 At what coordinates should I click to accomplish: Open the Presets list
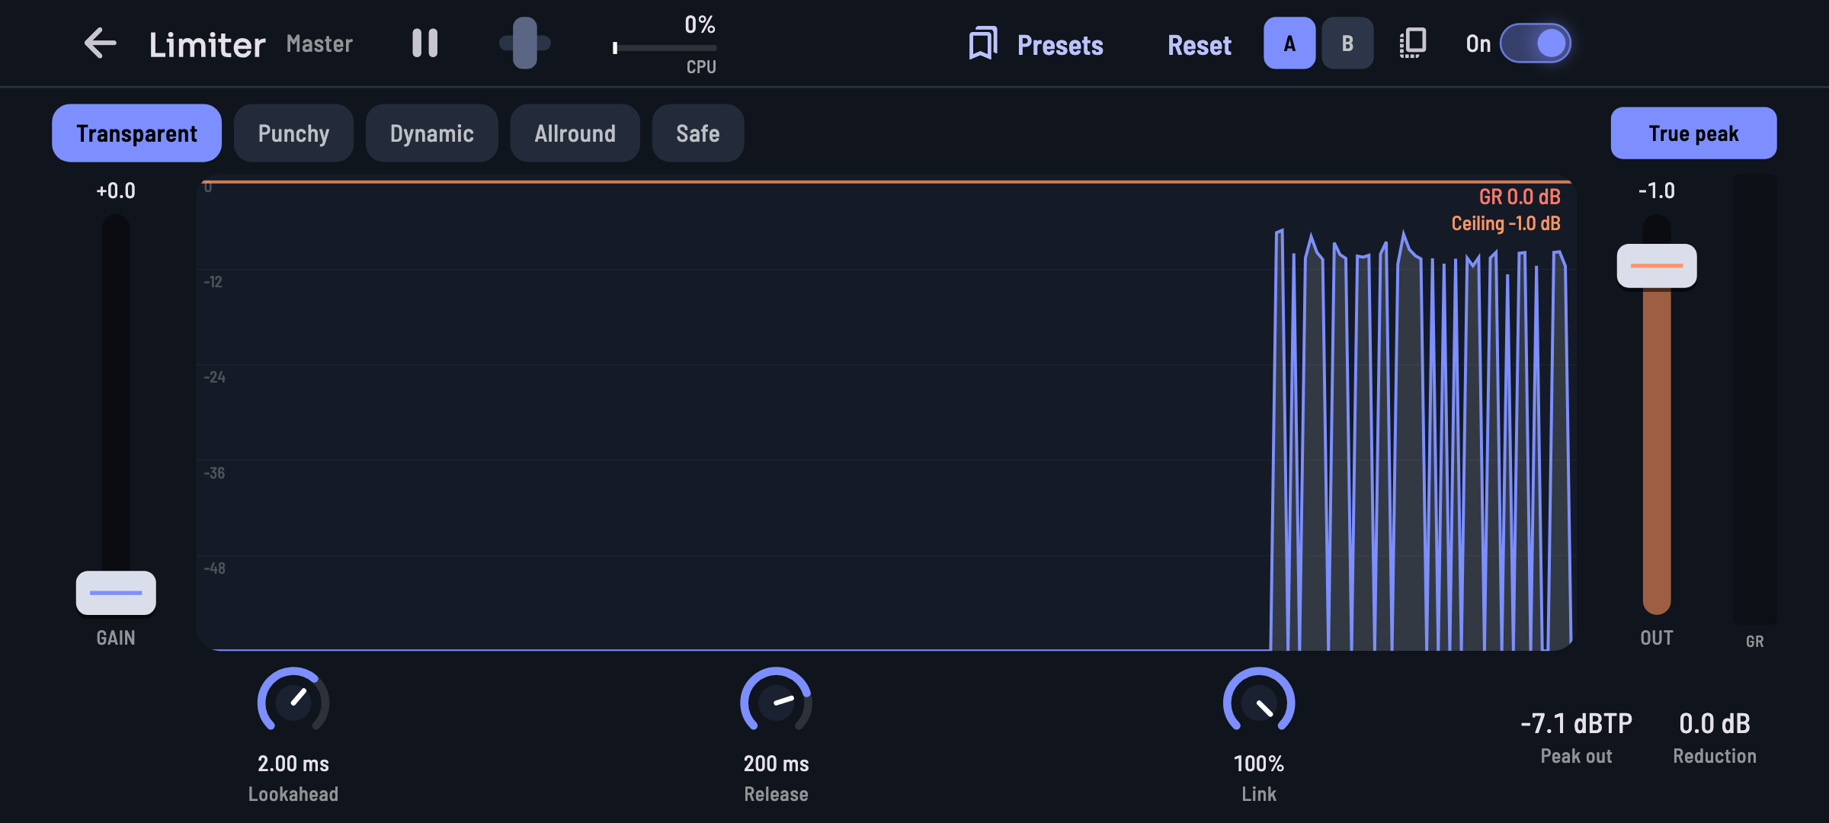click(x=1060, y=45)
